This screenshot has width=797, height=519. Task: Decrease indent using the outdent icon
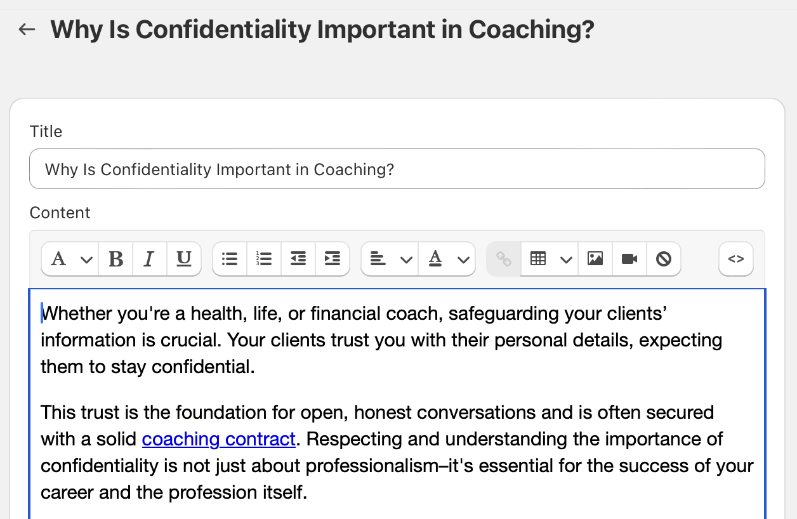click(298, 259)
